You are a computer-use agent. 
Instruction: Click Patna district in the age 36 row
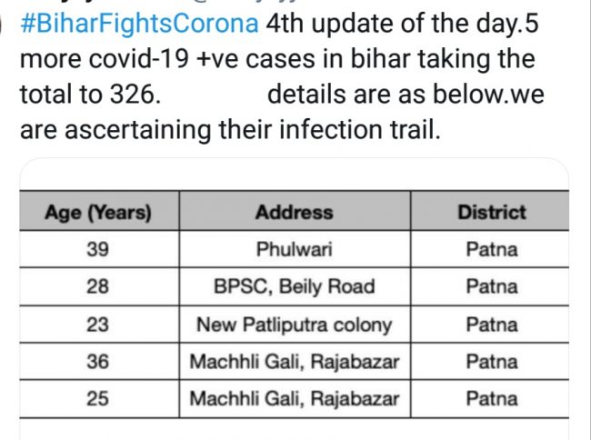pos(491,362)
